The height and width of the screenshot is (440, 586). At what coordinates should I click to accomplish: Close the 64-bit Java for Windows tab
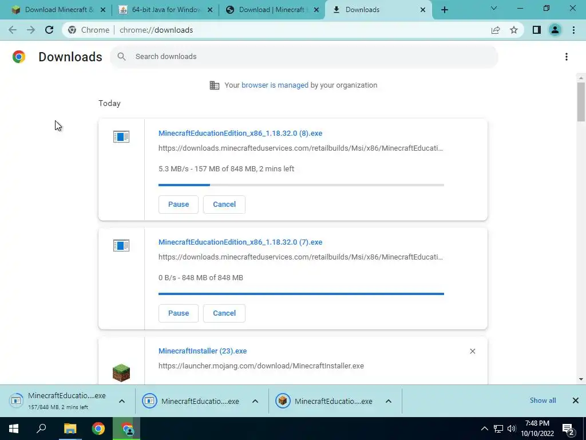(x=210, y=10)
